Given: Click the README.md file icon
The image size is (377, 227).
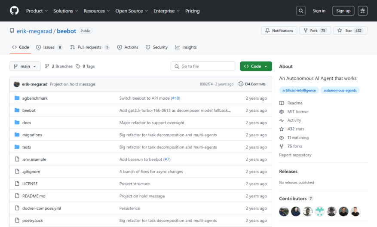Looking at the screenshot, I should (x=17, y=196).
